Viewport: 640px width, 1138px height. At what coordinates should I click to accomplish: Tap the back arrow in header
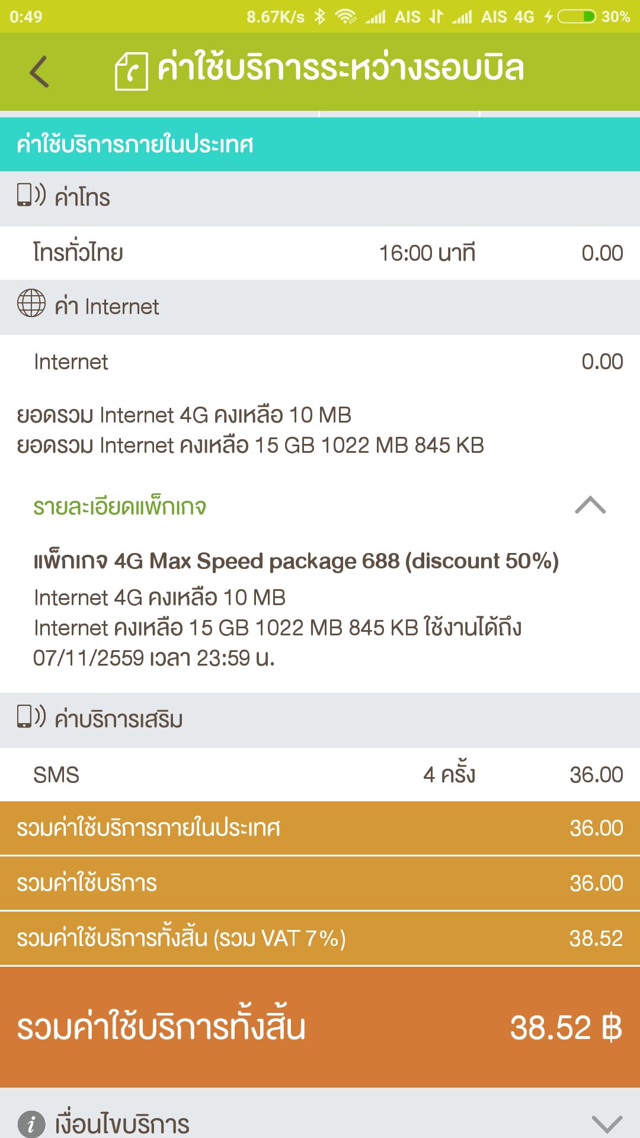point(39,72)
